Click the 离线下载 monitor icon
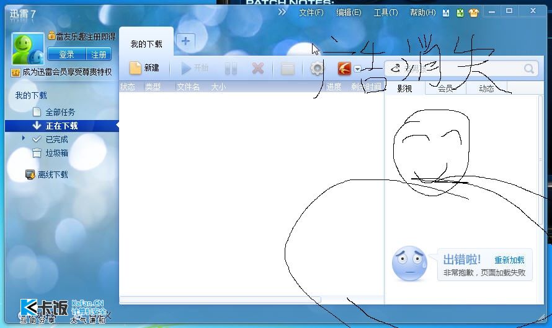 [x=30, y=175]
